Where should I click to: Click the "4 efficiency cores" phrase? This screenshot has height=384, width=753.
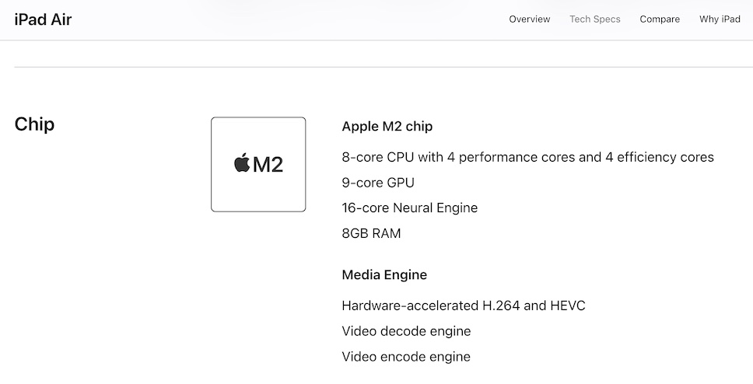pos(659,157)
